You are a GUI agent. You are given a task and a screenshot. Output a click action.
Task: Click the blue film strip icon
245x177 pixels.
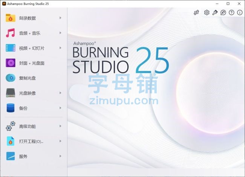[11, 48]
